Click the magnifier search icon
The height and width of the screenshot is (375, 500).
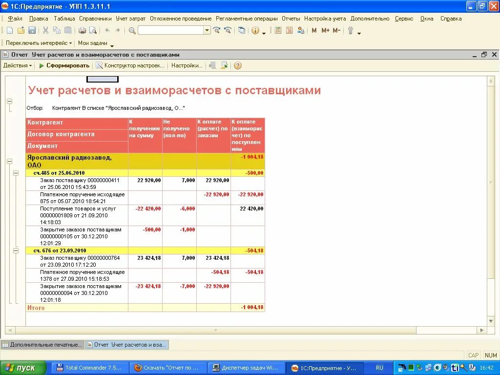click(x=132, y=31)
